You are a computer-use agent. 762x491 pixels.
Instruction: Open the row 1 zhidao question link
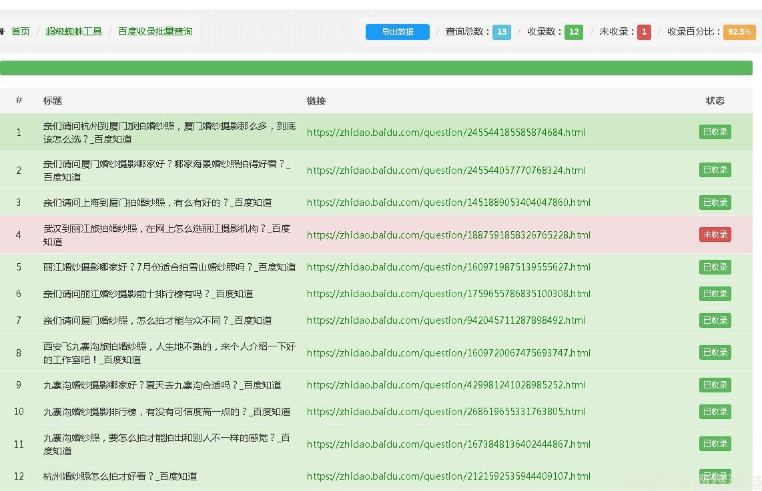click(446, 133)
